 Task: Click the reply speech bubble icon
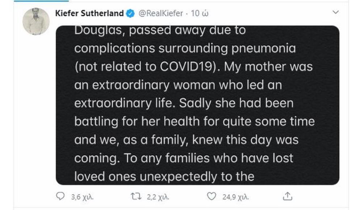pos(60,196)
